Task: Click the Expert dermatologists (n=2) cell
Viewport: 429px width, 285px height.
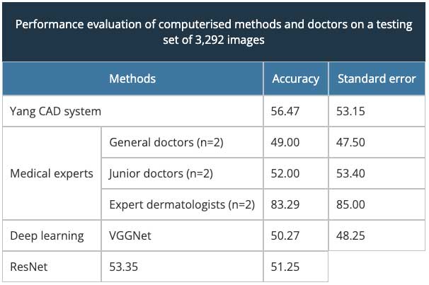Action: [182, 204]
